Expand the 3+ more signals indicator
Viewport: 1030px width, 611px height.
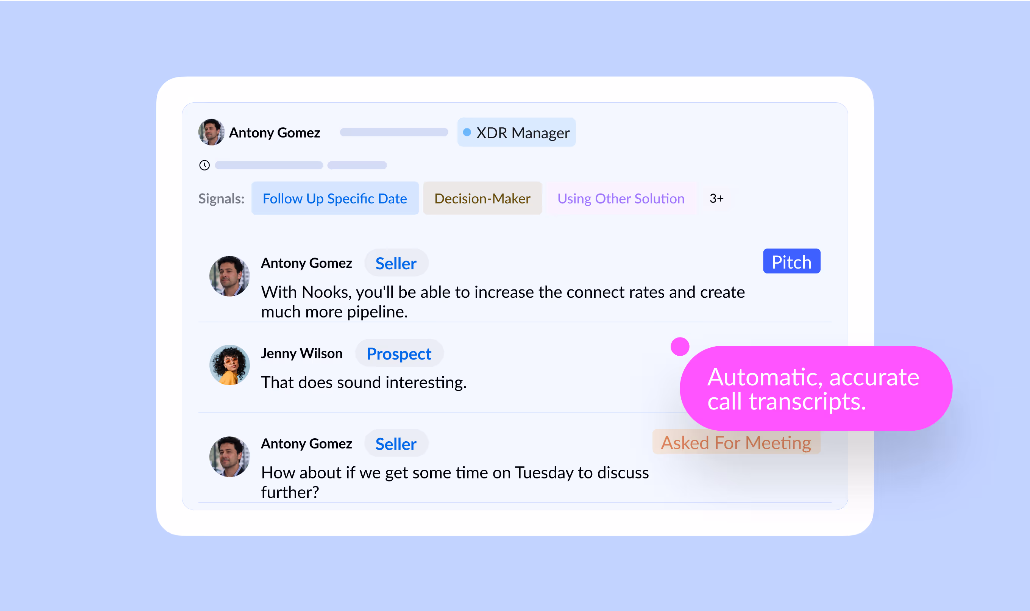click(x=716, y=198)
